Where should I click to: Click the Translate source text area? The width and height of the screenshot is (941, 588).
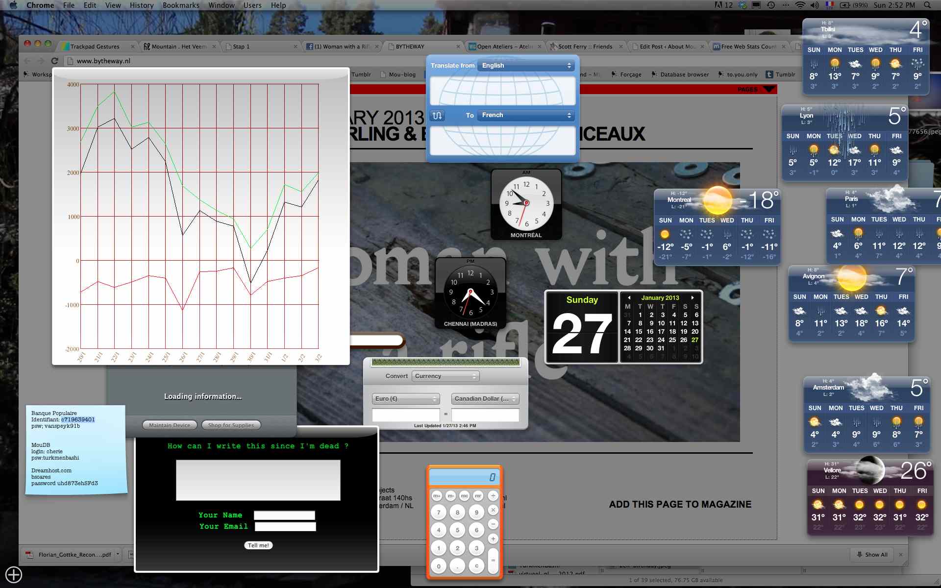(x=502, y=91)
